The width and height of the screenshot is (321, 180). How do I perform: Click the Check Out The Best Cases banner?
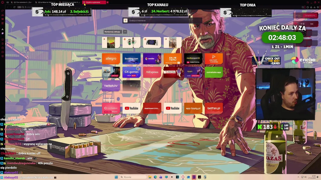tap(266, 60)
